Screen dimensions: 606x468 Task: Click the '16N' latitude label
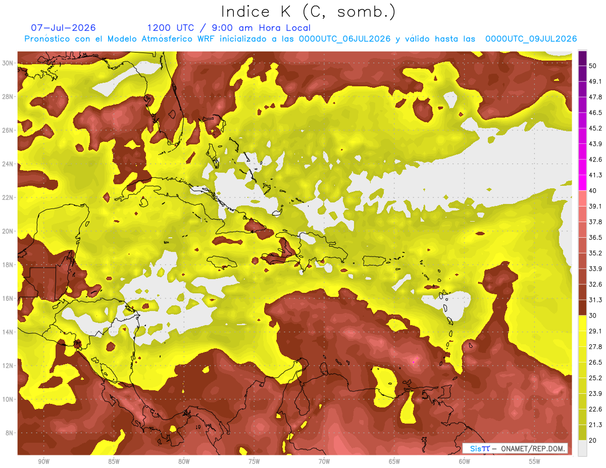coord(8,298)
